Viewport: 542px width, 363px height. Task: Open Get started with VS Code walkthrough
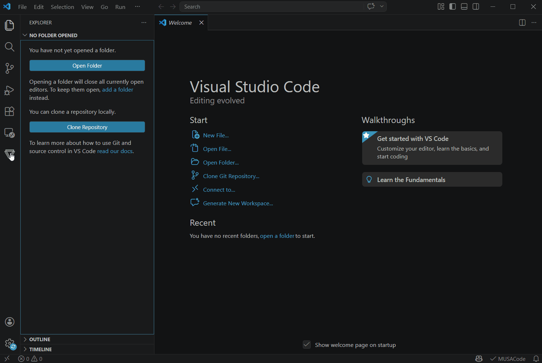[432, 148]
